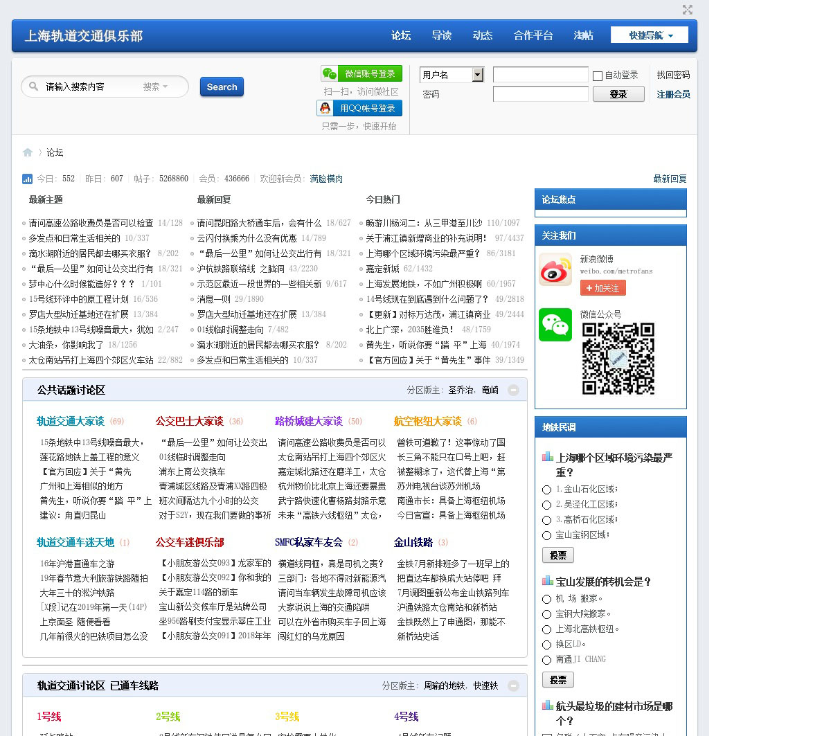Click the home icon in the breadcrumb
Image resolution: width=831 pixels, height=736 pixels.
tap(28, 152)
